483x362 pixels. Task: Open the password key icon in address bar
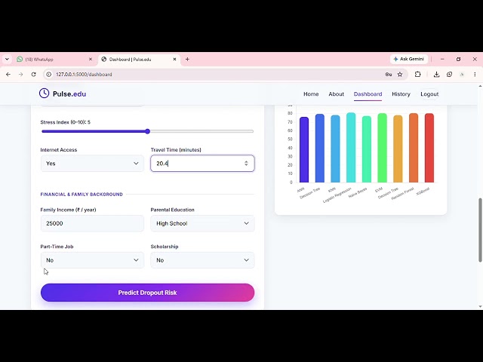(389, 75)
